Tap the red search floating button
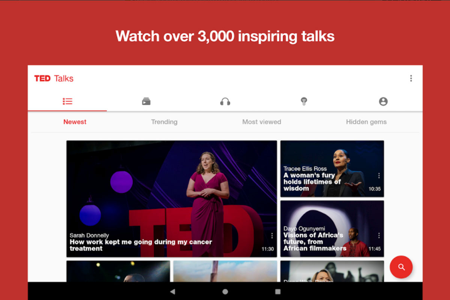The width and height of the screenshot is (450, 300). coord(401,267)
